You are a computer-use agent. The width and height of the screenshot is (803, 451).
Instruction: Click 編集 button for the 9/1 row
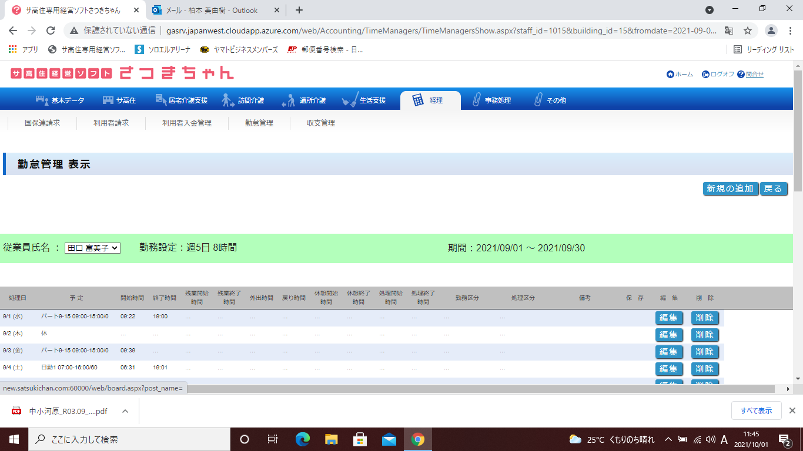[x=669, y=318]
